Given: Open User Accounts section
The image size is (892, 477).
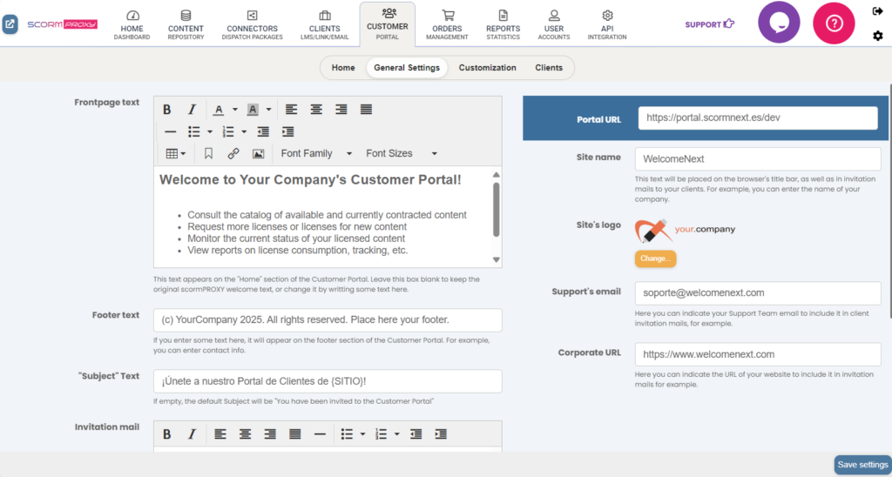Looking at the screenshot, I should 554,25.
